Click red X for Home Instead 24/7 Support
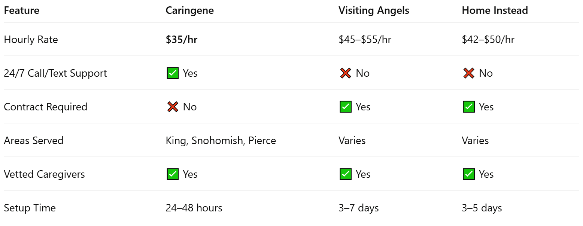Viewport: 583px width, 226px height. point(468,73)
